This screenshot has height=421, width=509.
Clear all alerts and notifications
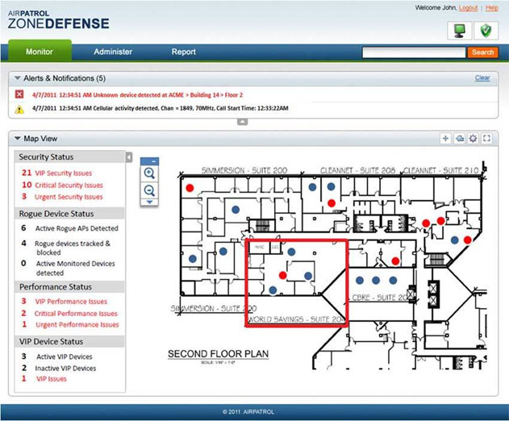482,78
